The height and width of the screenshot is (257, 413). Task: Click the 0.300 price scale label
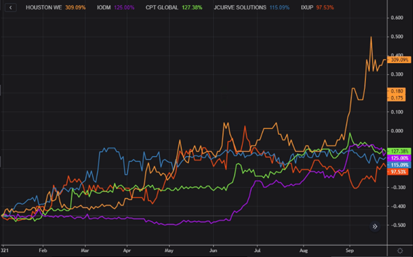[397, 74]
